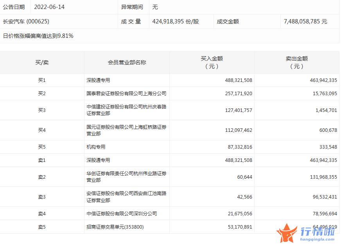Select the 卖5 row label
Screen dimensions: 341x245
42,227
